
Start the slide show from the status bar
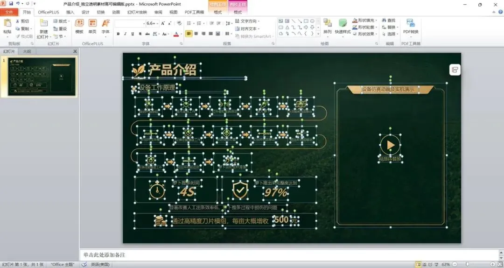pos(436,264)
